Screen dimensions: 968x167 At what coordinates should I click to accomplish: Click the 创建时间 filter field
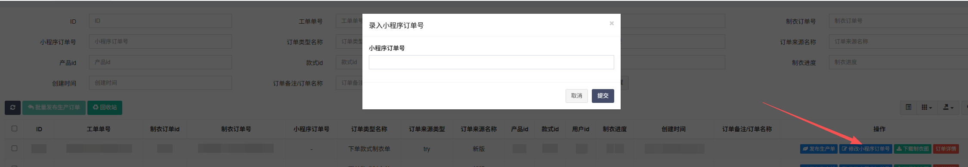[x=160, y=83]
